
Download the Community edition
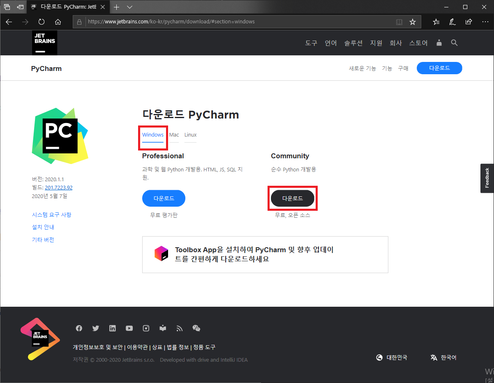(293, 198)
